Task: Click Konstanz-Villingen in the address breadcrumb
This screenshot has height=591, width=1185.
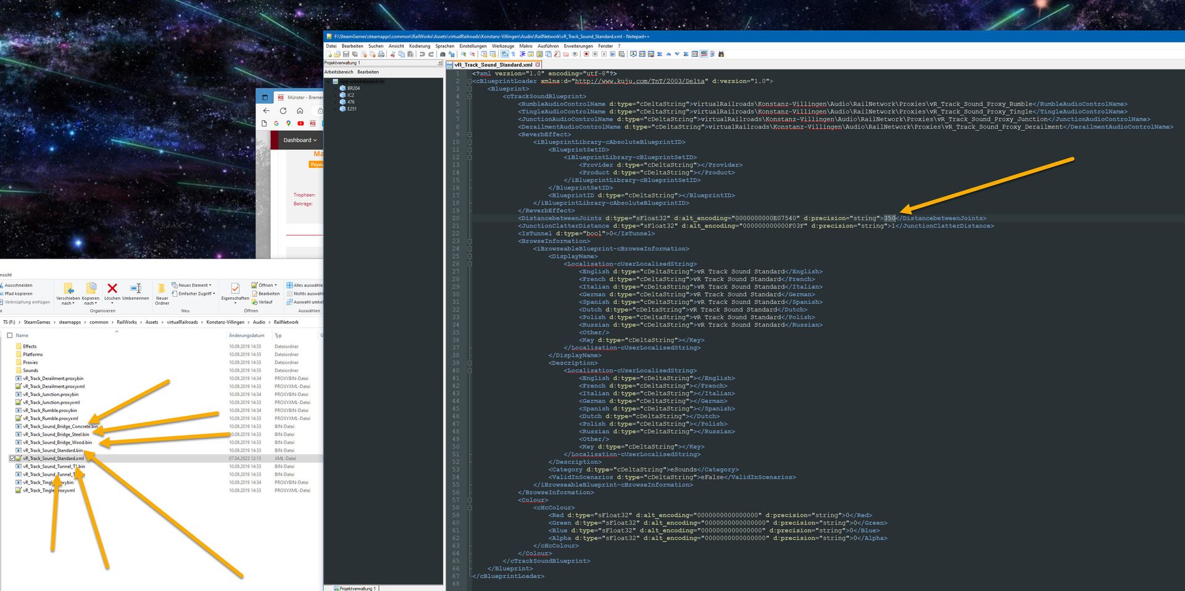Action: (225, 322)
